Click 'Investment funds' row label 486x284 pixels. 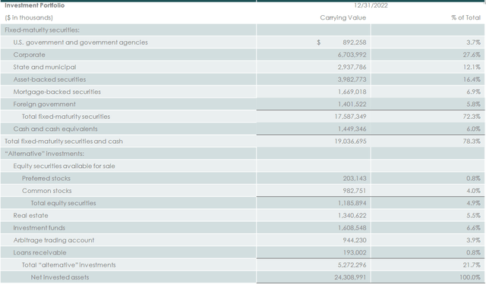(x=39, y=228)
